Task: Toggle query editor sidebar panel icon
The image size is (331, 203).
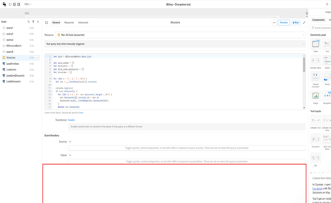Action: [x=47, y=23]
